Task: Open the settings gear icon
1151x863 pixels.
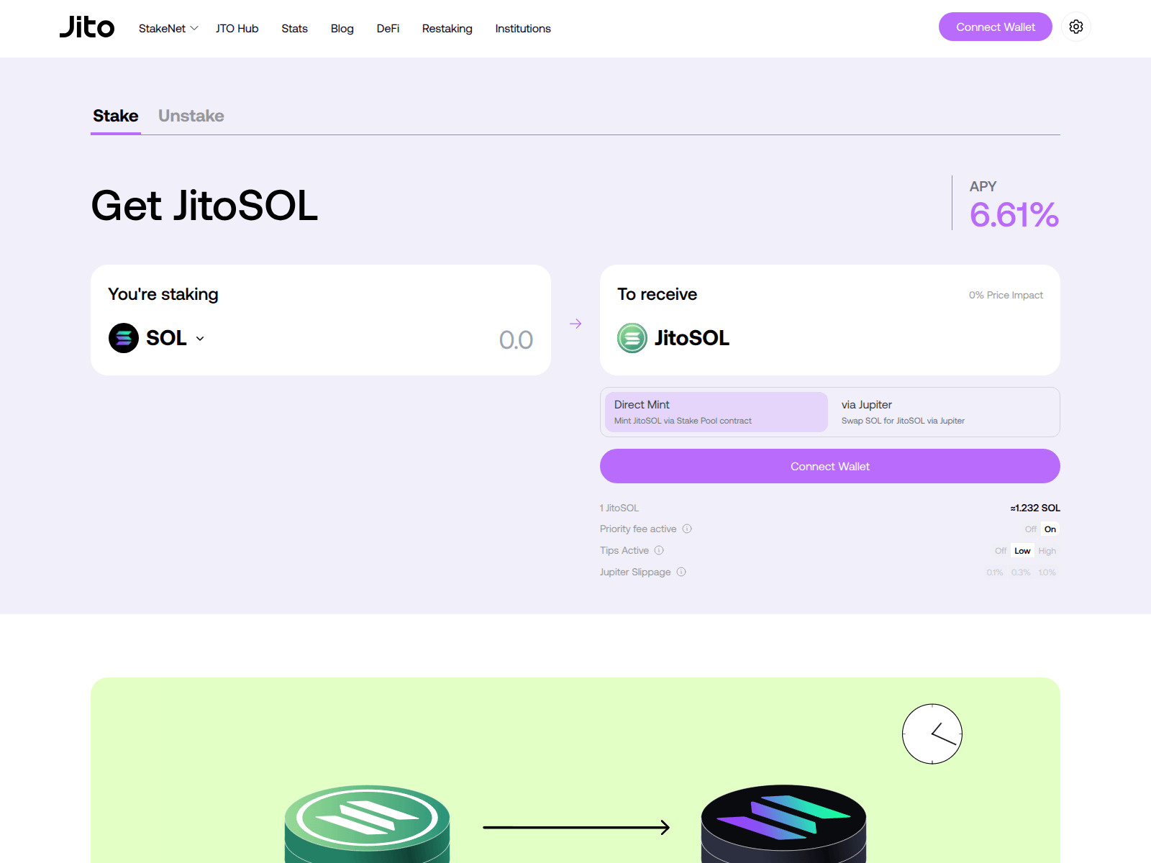Action: click(1076, 27)
